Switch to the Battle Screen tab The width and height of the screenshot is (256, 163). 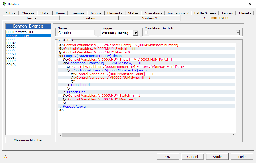tap(205, 13)
